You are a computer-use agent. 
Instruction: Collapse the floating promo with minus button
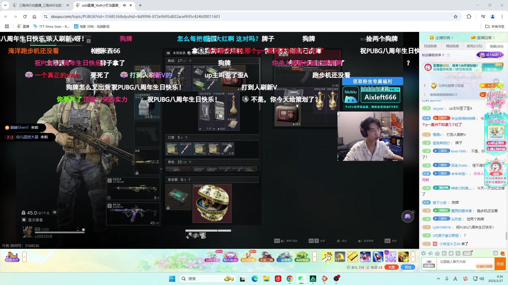[x=496, y=81]
